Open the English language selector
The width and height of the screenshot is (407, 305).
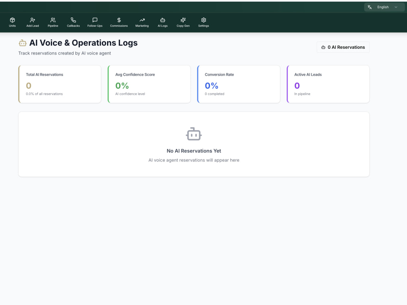(x=384, y=7)
